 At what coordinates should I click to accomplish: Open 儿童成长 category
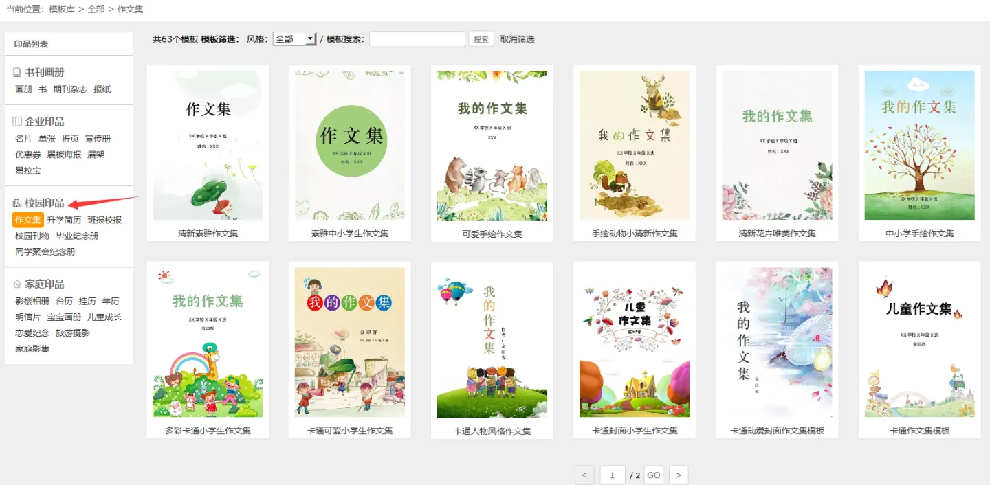pos(104,317)
